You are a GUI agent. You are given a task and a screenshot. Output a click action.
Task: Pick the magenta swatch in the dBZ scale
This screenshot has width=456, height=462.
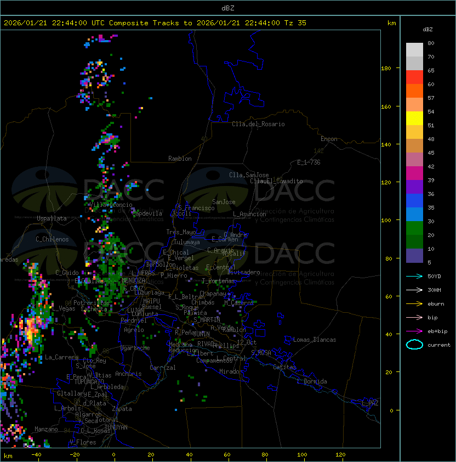414,173
